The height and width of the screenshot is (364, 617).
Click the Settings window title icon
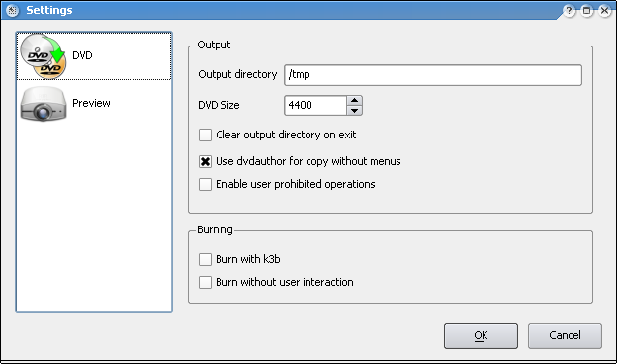tap(12, 10)
